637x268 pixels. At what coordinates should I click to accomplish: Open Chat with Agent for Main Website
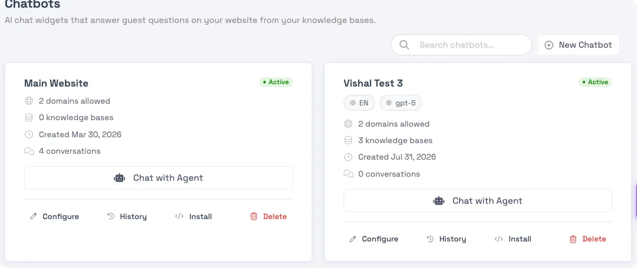tap(159, 177)
